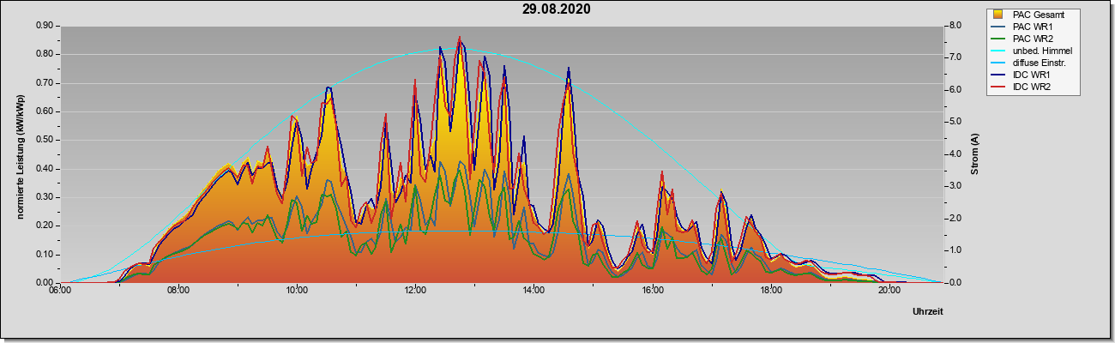Click the 0.50 left axis value
The height and width of the screenshot is (343, 1115).
(x=45, y=140)
